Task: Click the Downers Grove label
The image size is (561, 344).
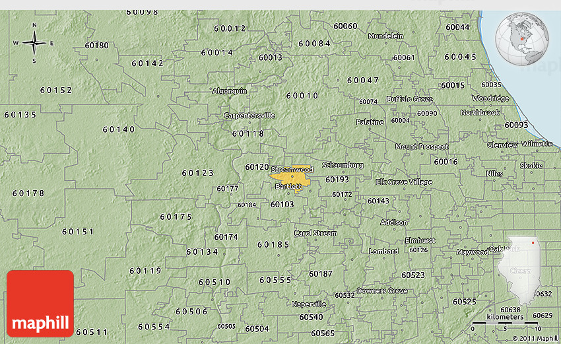Action: pyautogui.click(x=381, y=291)
